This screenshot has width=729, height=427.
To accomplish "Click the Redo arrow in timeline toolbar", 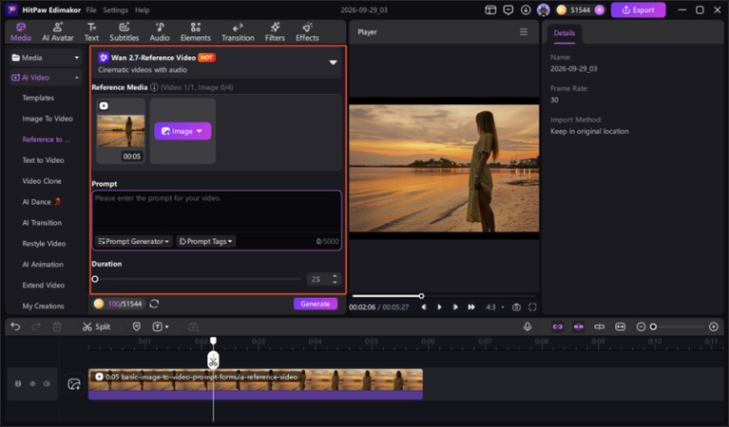I will point(36,326).
